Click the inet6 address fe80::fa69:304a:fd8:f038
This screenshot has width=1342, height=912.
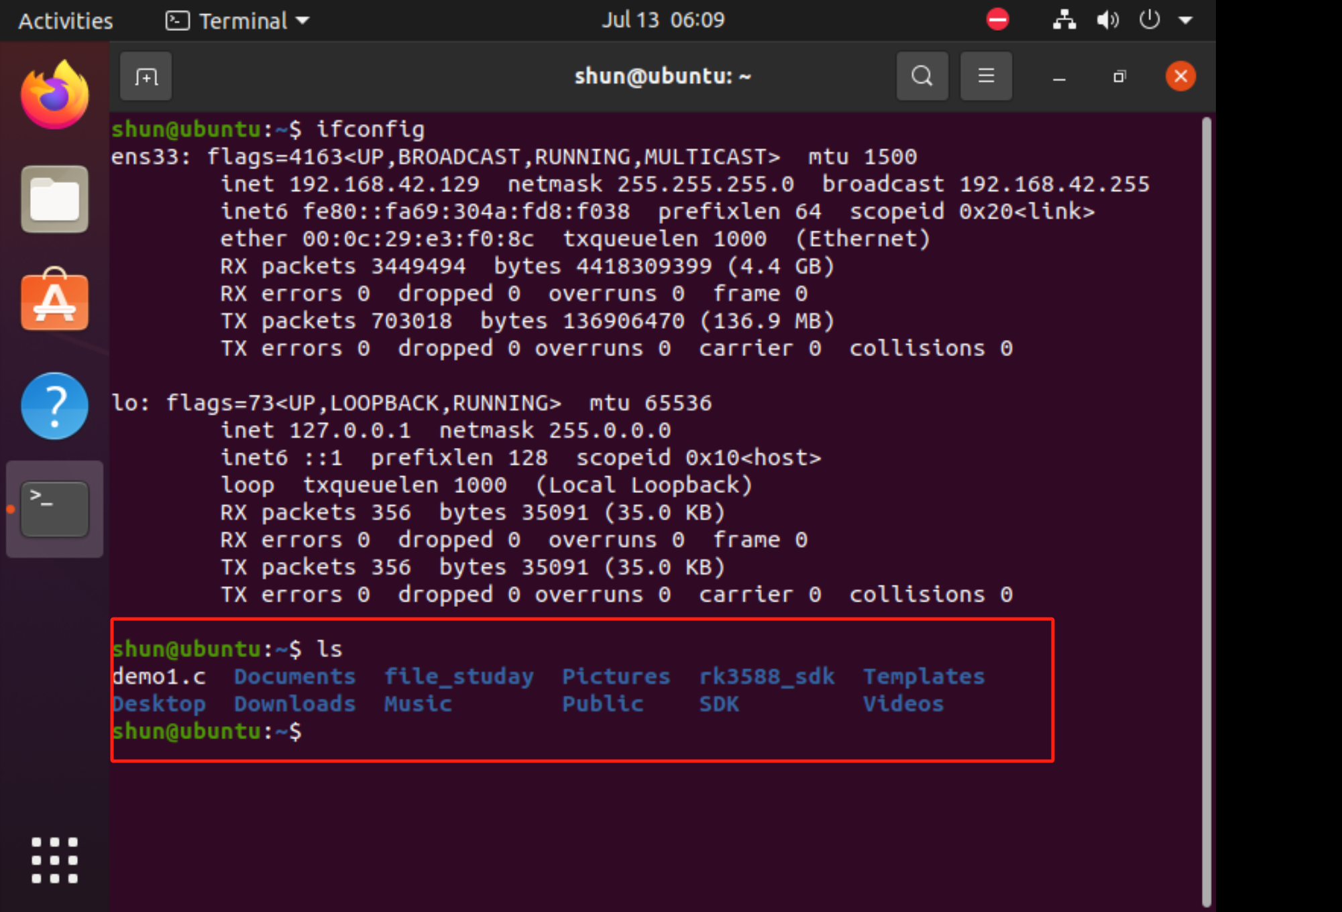(465, 211)
